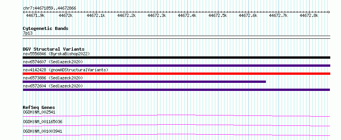Select the Cytogenetic Bands track title

[x=46, y=28]
